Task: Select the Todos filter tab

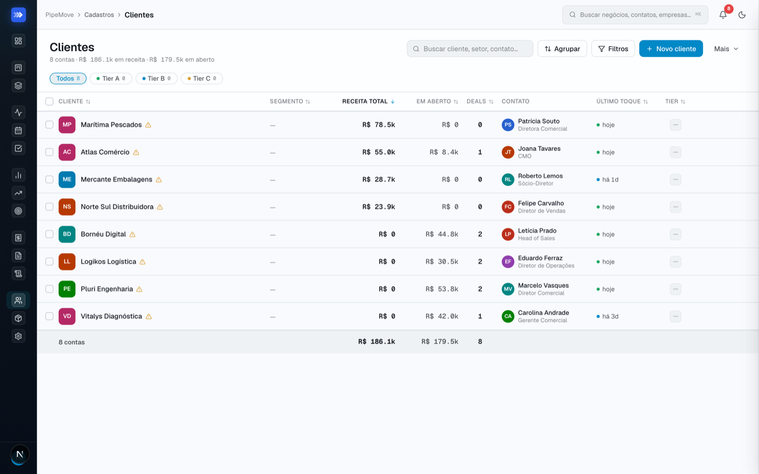Action: (x=68, y=78)
